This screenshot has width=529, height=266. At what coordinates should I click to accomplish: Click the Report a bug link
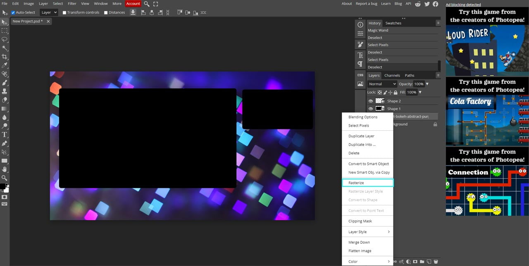pyautogui.click(x=366, y=3)
